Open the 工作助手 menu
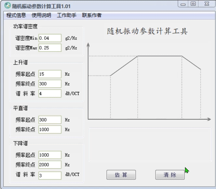The image size is (216, 189). tap(67, 15)
